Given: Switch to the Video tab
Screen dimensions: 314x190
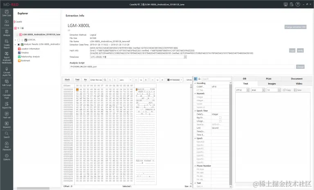Looking at the screenshot, I should pos(299,84).
